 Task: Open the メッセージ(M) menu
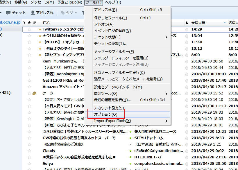[42, 2]
